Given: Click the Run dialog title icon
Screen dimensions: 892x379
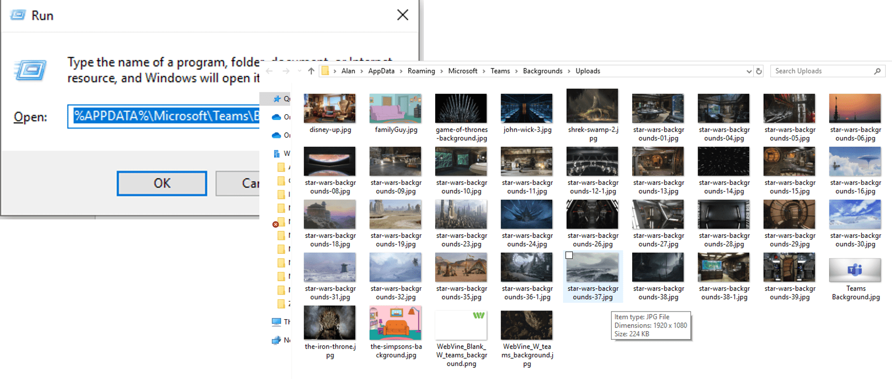Looking at the screenshot, I should coord(18,15).
